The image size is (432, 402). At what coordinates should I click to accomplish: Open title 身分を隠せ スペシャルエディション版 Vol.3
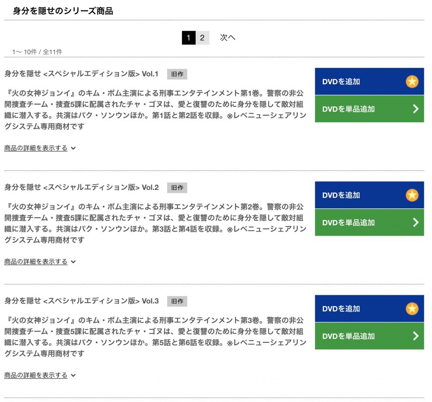click(81, 301)
